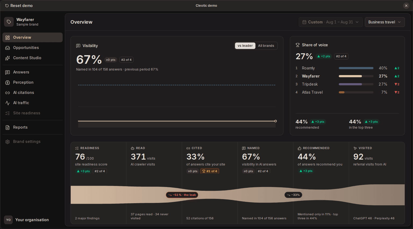Switch to 'All brands' view
The width and height of the screenshot is (413, 229).
(x=266, y=46)
